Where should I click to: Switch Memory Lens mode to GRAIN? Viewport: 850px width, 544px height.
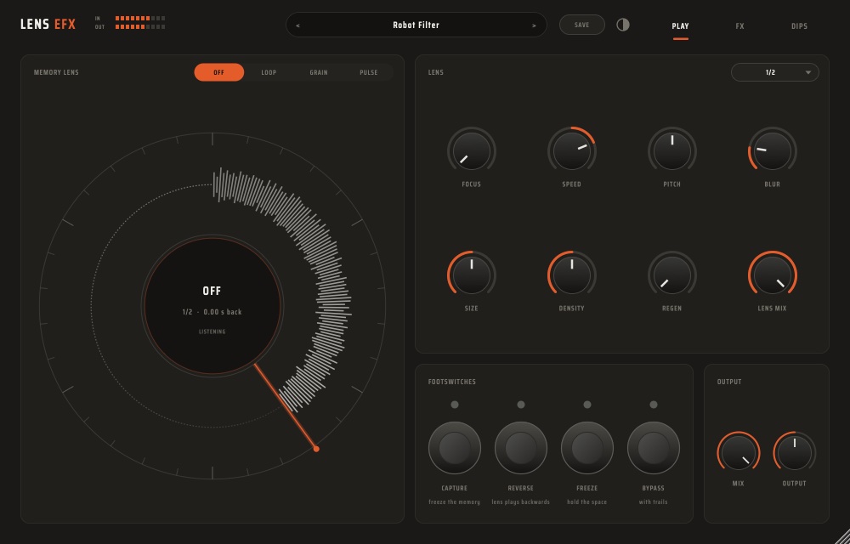[x=319, y=72]
